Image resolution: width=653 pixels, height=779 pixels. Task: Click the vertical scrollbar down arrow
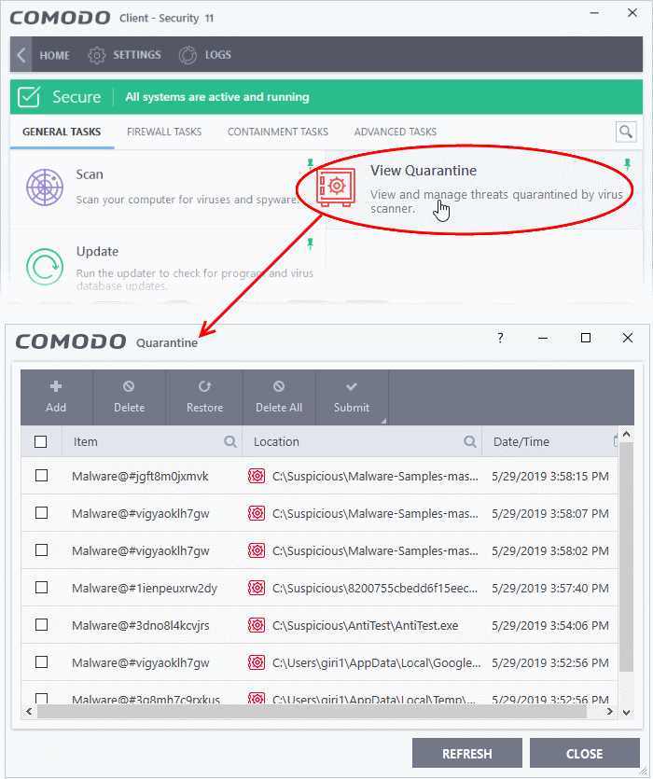(626, 712)
